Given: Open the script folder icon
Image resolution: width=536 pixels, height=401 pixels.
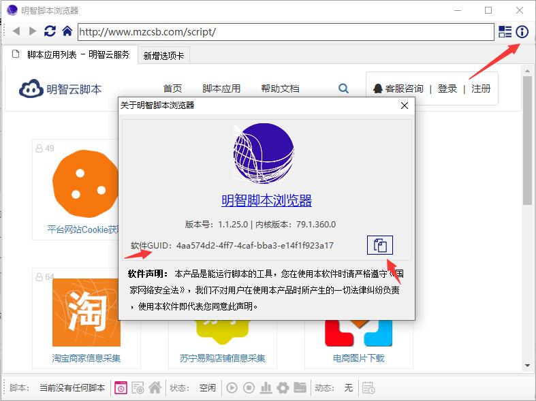Looking at the screenshot, I should 300,387.
